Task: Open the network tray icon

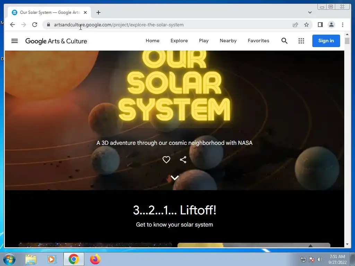Action: (303, 259)
